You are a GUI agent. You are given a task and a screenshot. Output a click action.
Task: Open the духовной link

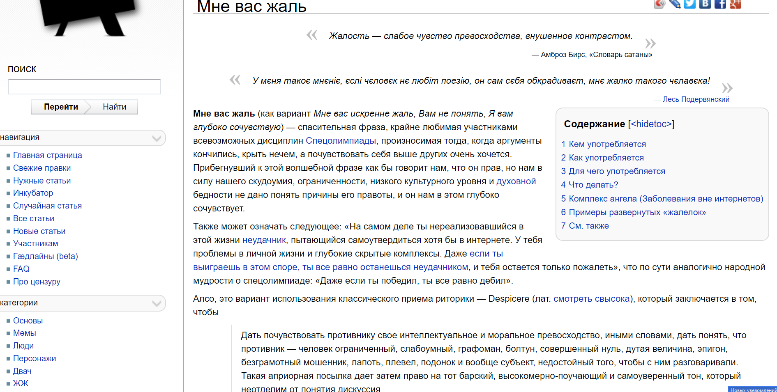516,181
